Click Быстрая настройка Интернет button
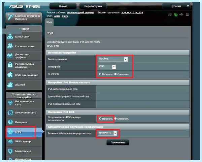Screen dimensions: 202x162 pos(24,18)
